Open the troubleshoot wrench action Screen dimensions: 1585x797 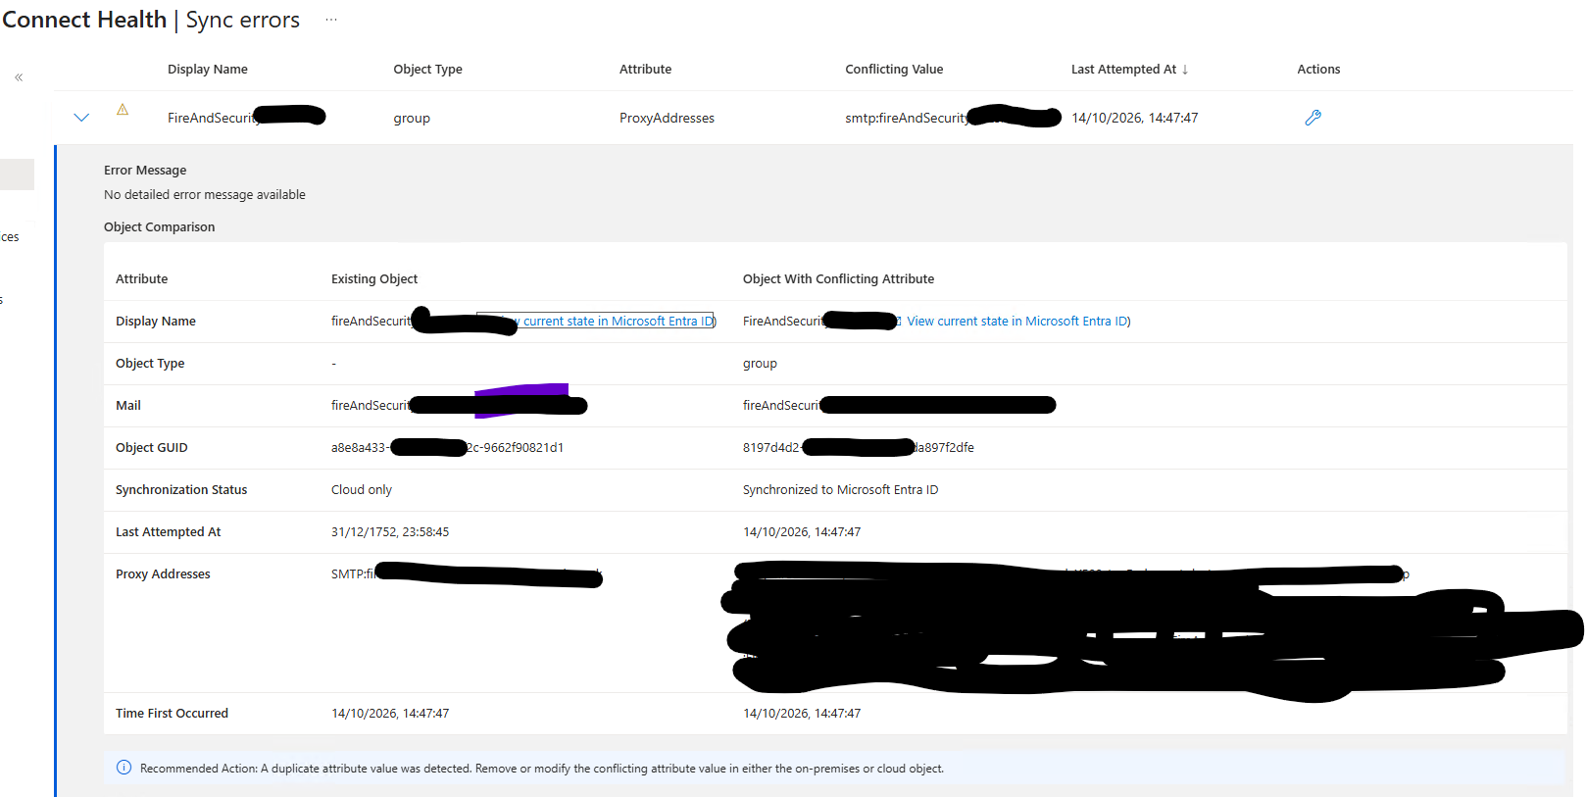point(1313,118)
